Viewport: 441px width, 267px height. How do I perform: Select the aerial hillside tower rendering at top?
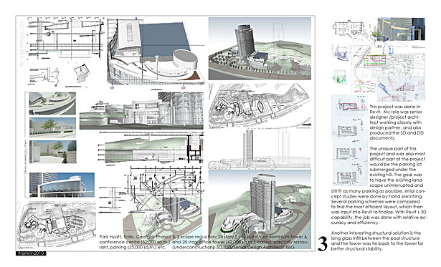tap(260, 49)
